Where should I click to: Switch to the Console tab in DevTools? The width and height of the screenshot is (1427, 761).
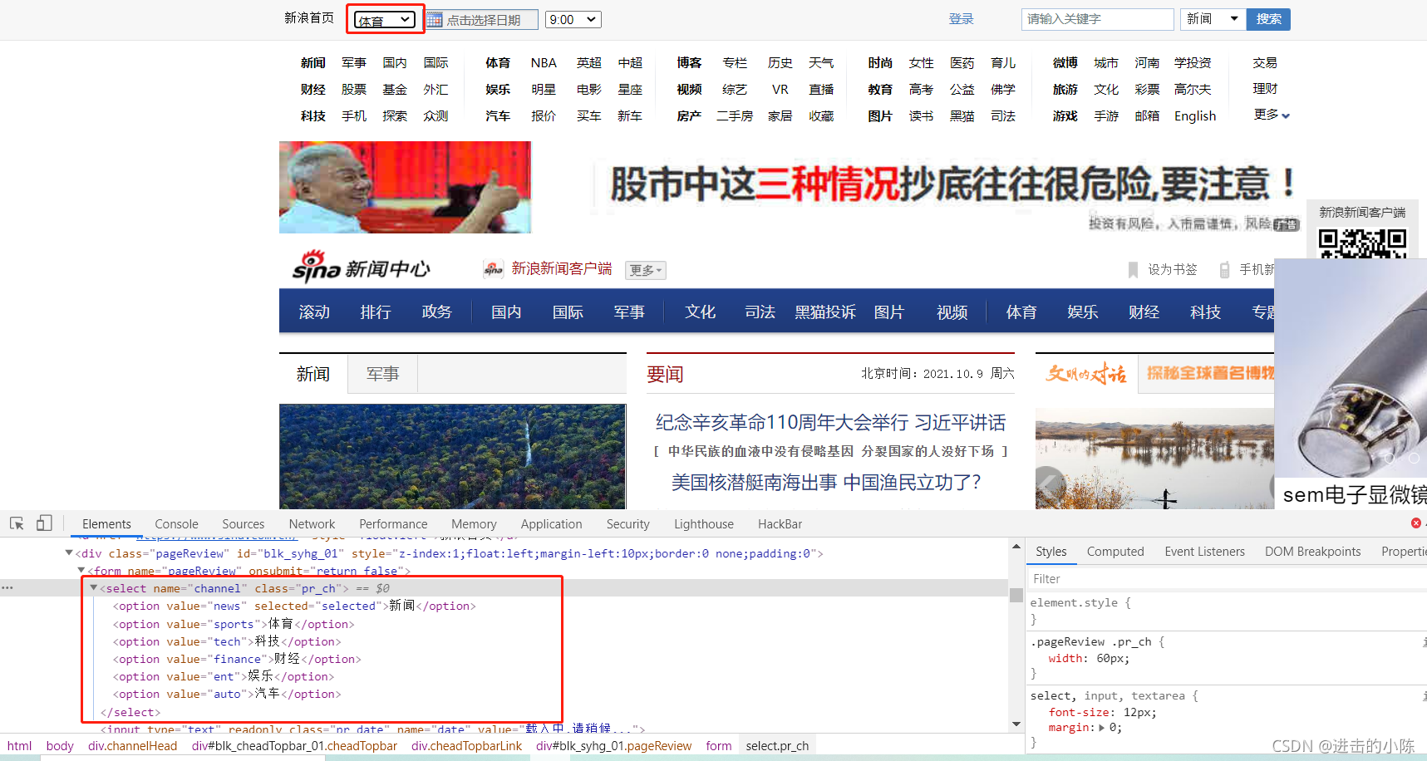(x=175, y=523)
